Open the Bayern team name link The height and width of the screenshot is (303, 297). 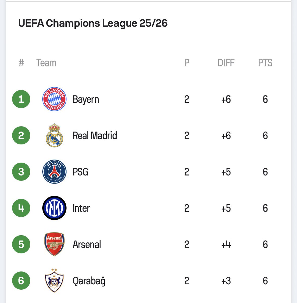click(86, 99)
